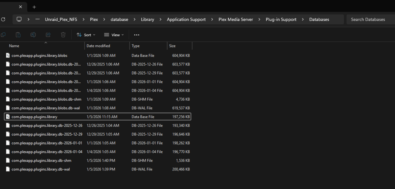Expand the chevron after Application Support
Image resolution: width=395 pixels, height=189 pixels.
[212, 19]
